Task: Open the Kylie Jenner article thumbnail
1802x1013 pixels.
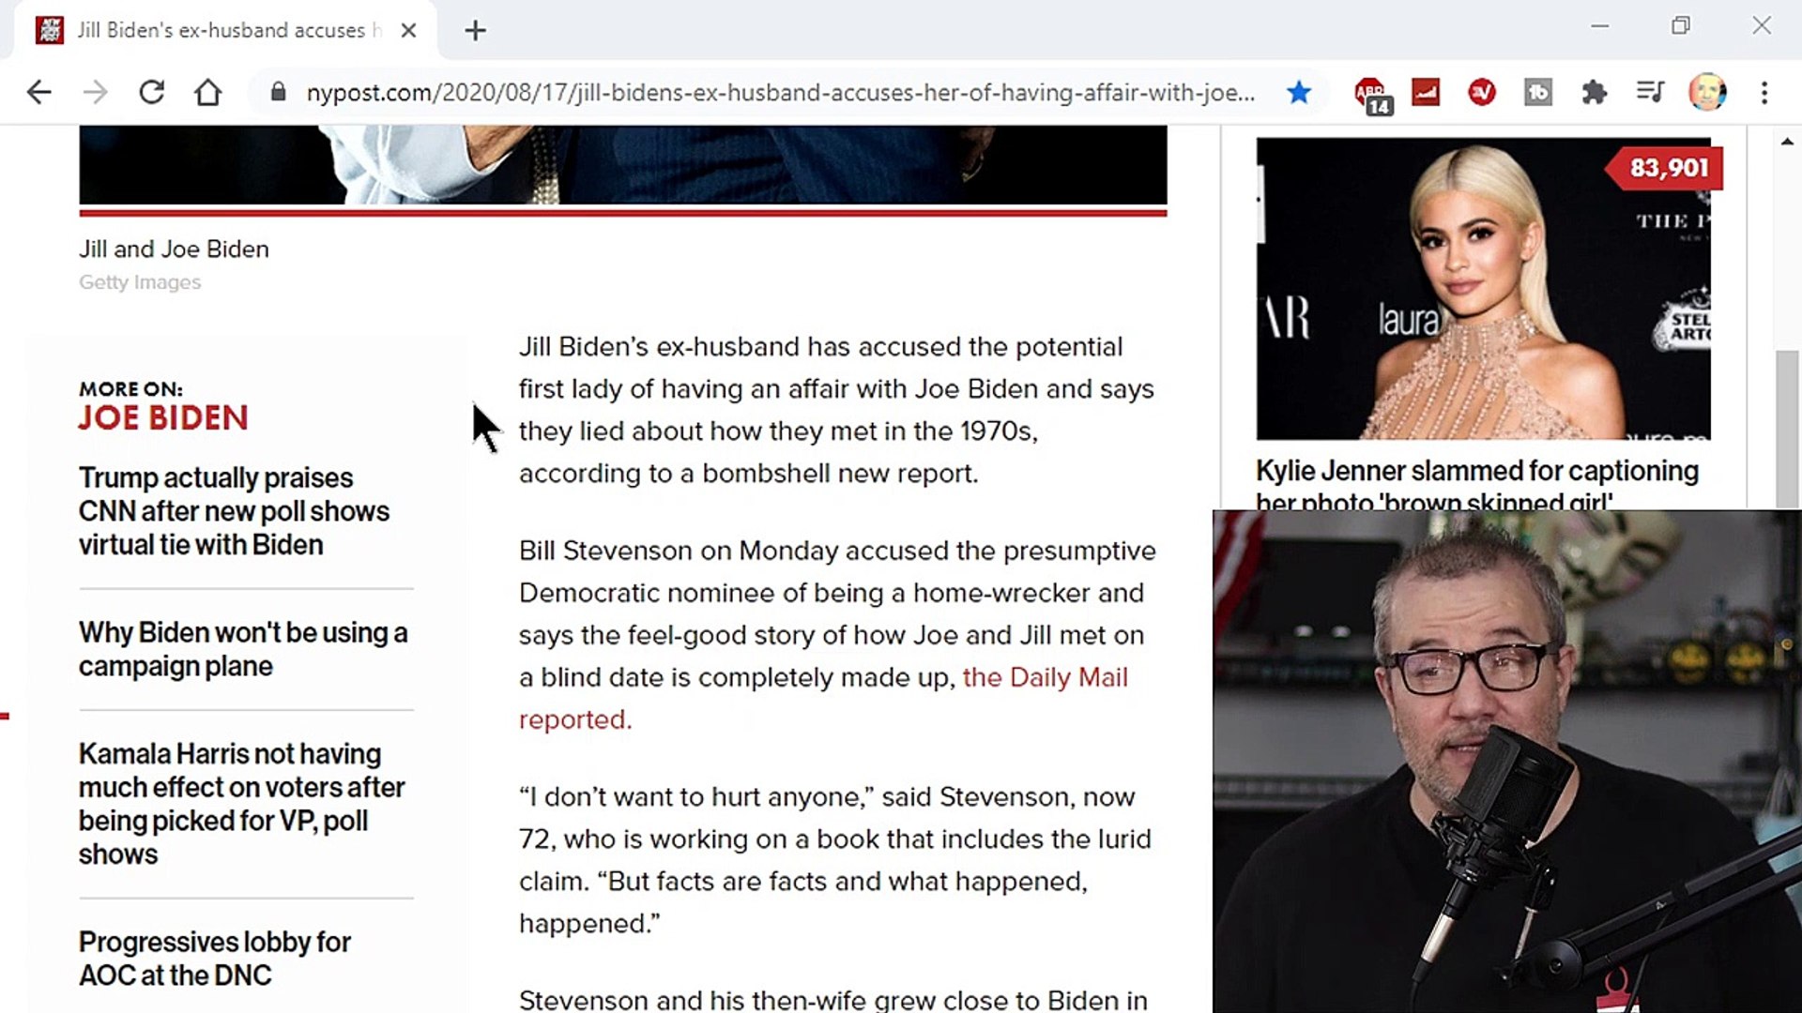Action: (x=1483, y=289)
